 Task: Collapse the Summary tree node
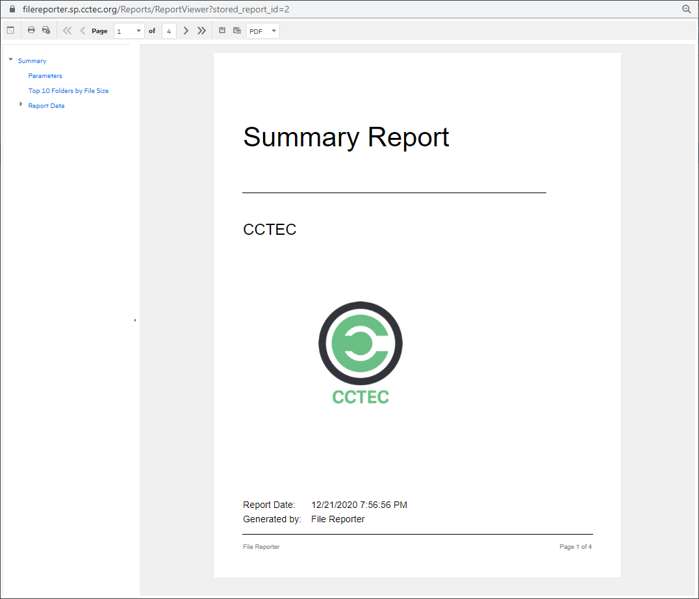[x=10, y=59]
